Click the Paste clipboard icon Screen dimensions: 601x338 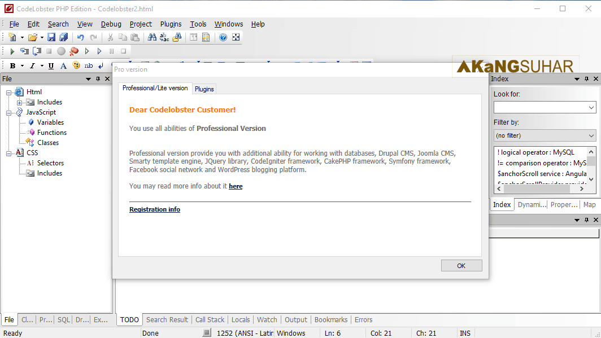coord(135,37)
